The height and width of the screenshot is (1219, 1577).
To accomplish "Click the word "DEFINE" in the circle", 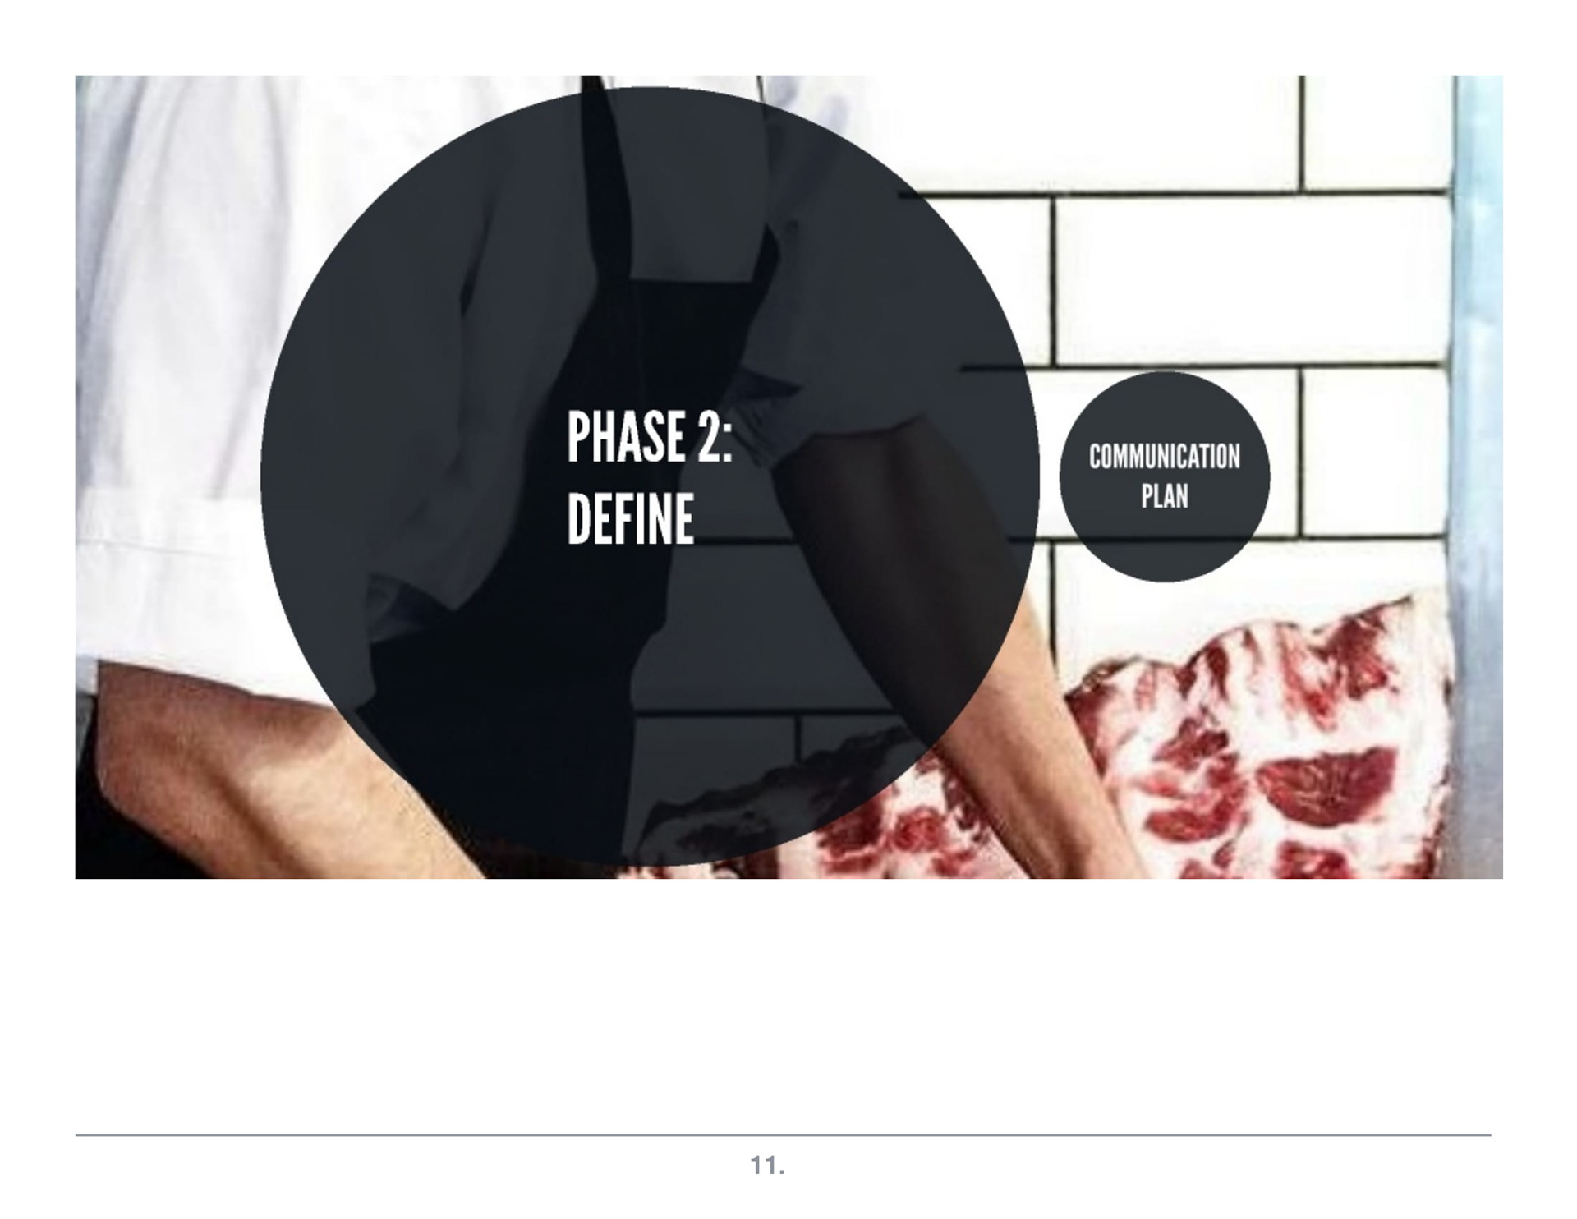I will 630,519.
